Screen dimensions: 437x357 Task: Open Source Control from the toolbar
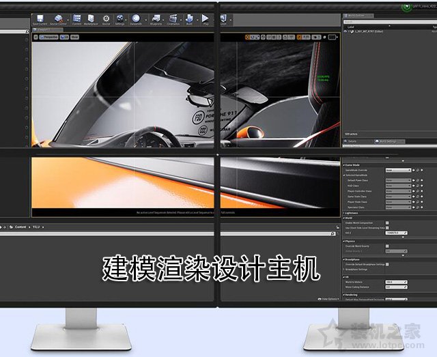pyautogui.click(x=58, y=19)
